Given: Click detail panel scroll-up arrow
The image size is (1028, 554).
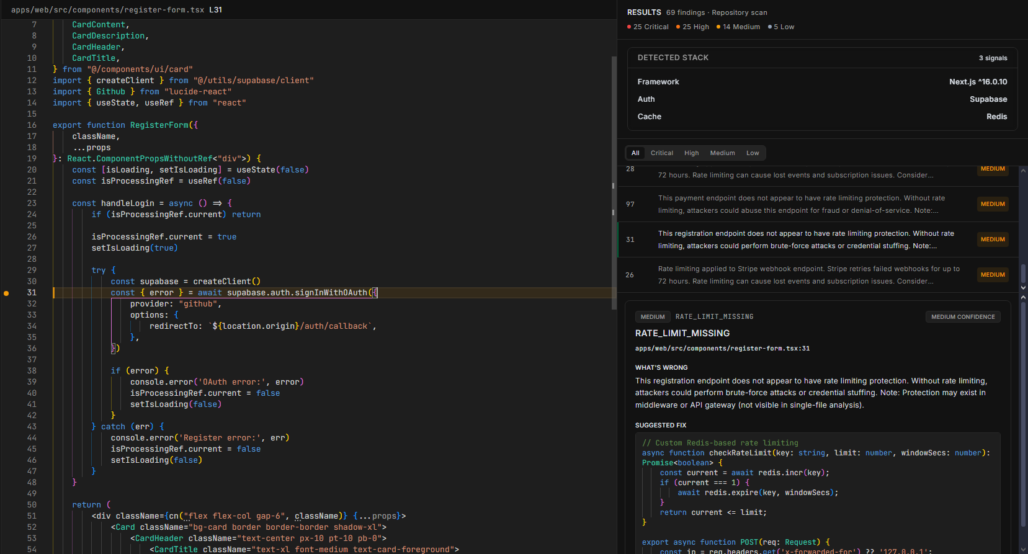Looking at the screenshot, I should 1023,298.
